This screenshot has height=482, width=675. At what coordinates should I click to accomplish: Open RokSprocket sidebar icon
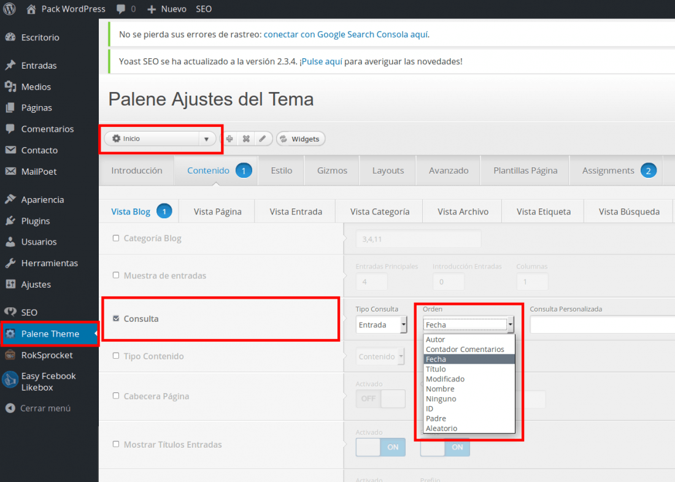[10, 355]
